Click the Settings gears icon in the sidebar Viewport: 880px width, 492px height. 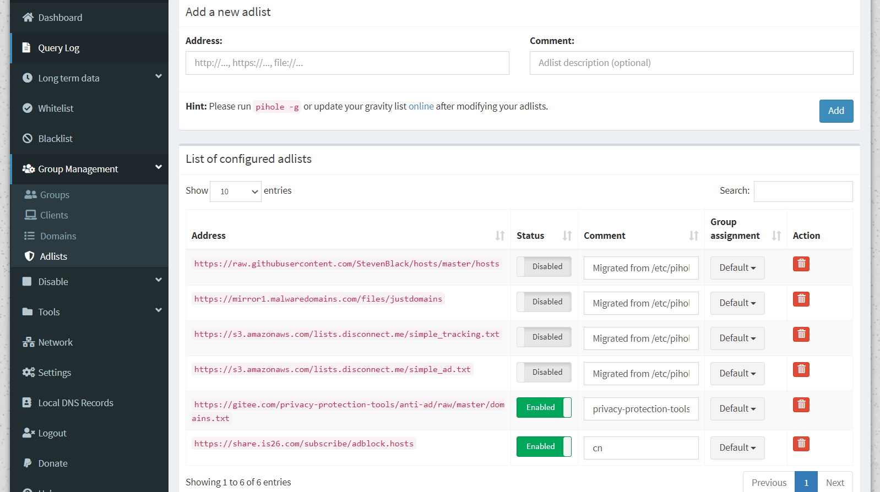click(x=28, y=373)
